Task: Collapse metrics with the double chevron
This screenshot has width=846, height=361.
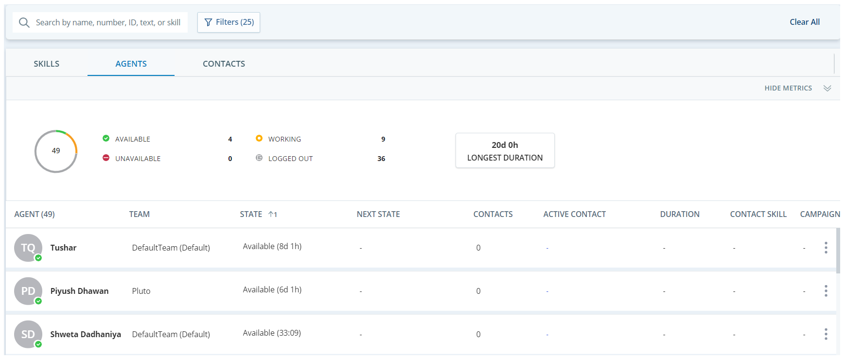Action: tap(827, 88)
